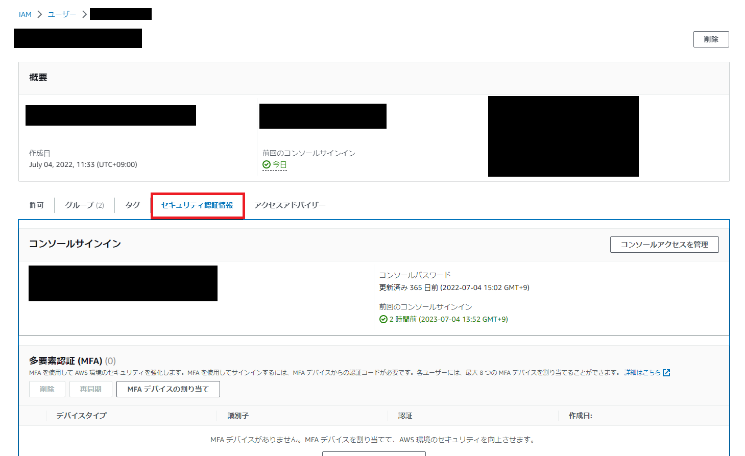
Task: Select the タグ tab
Action: 132,205
